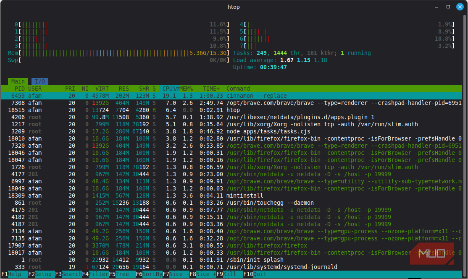This screenshot has height=279, width=468.
Task: Click F7 Nice - button
Action: (176, 274)
